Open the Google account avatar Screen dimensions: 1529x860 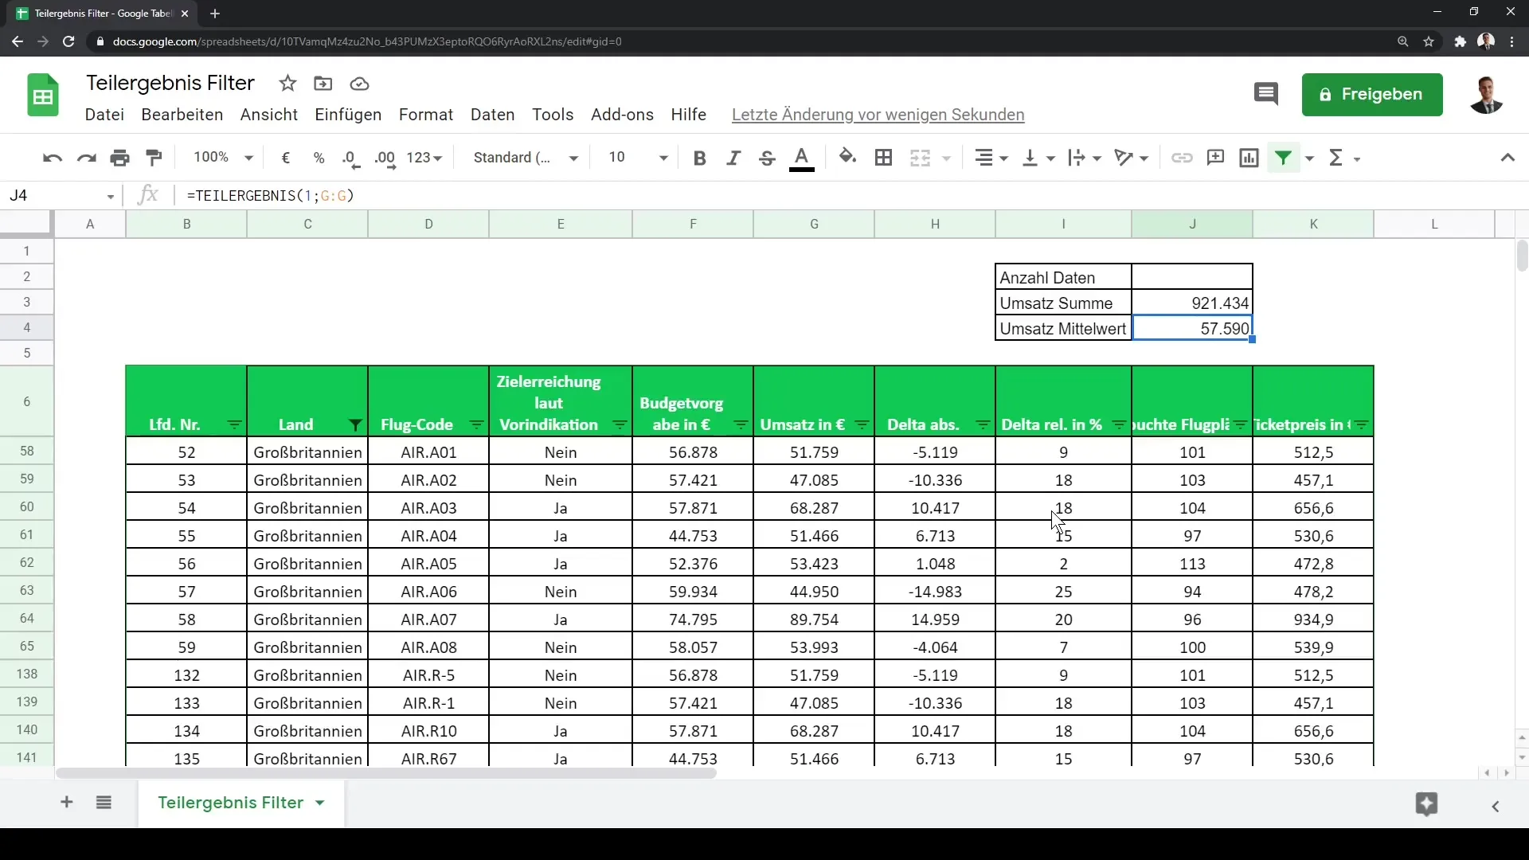(x=1486, y=95)
